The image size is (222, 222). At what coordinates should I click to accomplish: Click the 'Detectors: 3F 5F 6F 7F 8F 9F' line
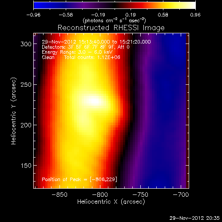86,47
